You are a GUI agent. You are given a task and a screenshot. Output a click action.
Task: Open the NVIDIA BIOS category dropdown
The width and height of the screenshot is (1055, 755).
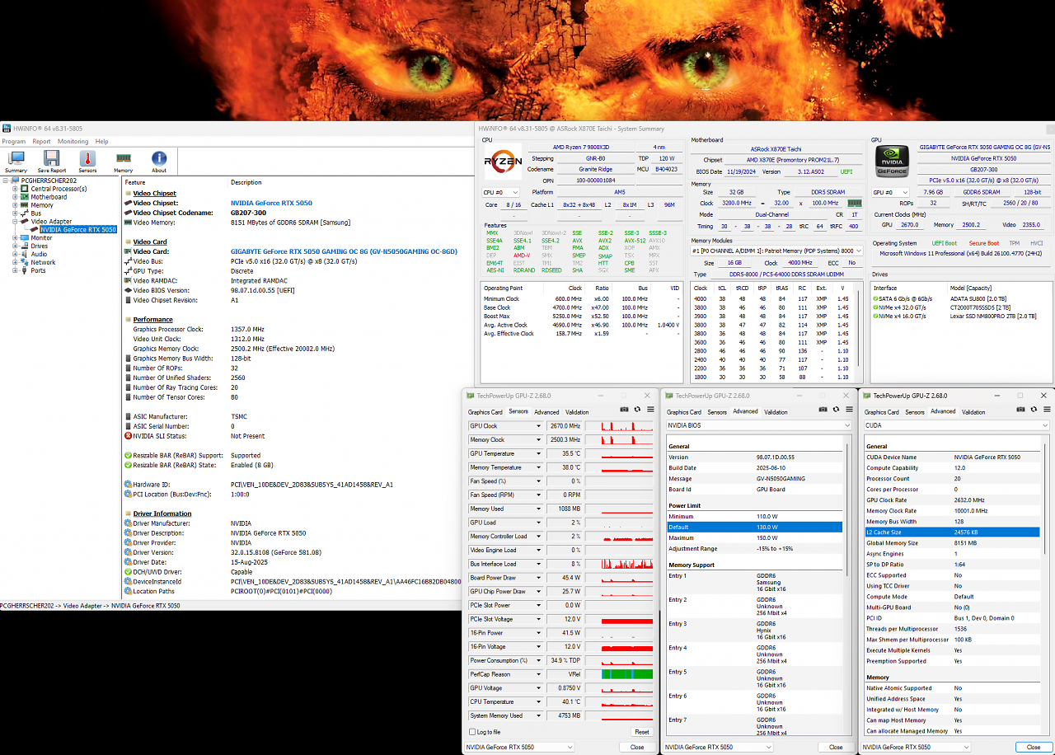click(757, 425)
